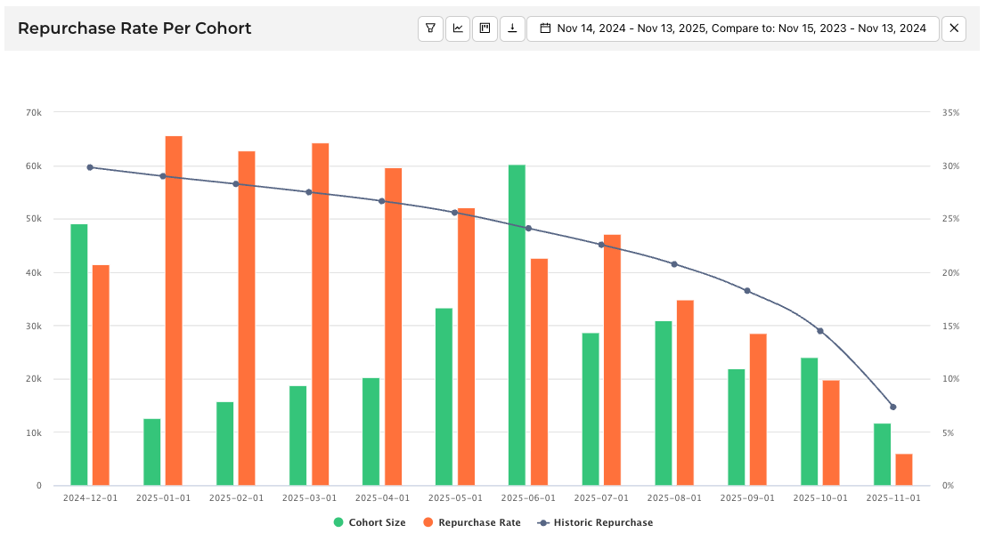Toggle Repurchase Rate series visibility
This screenshot has width=986, height=541.
pos(471,522)
